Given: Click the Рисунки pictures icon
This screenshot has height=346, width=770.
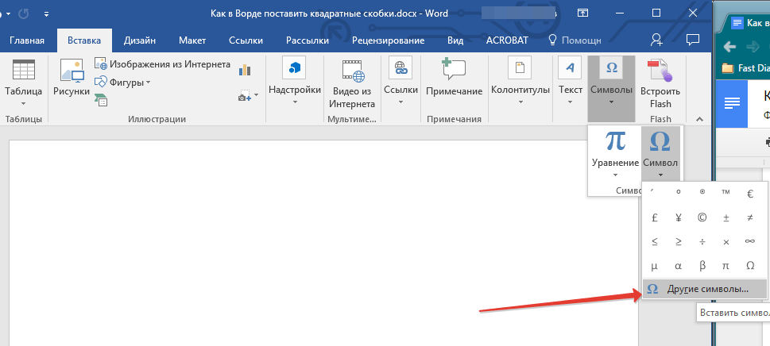Looking at the screenshot, I should pos(72,79).
